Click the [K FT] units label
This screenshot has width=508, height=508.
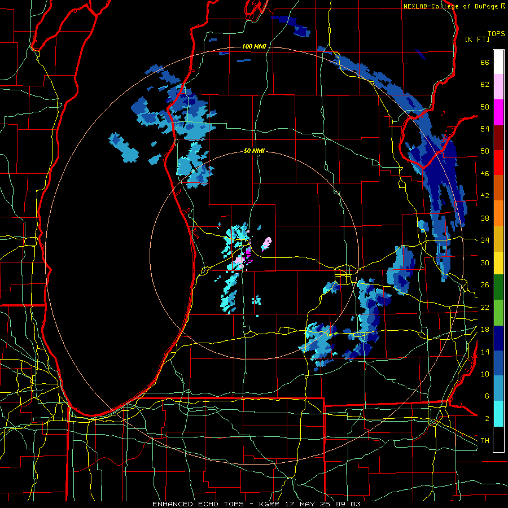[477, 39]
